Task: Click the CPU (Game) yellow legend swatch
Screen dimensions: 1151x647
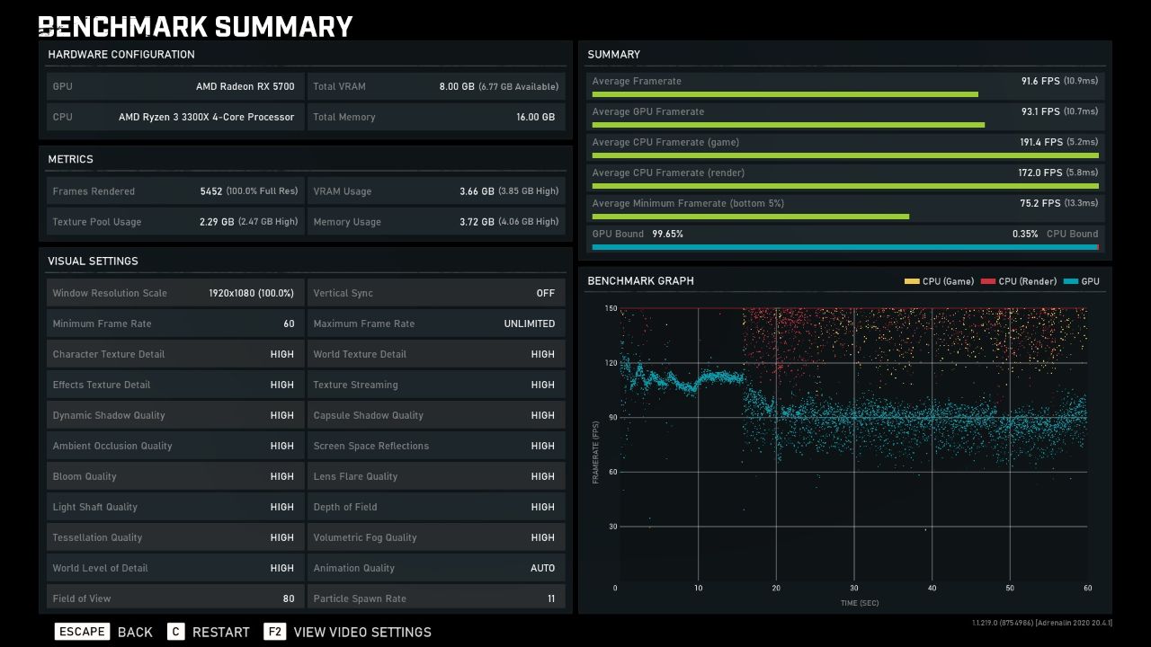Action: tap(912, 281)
